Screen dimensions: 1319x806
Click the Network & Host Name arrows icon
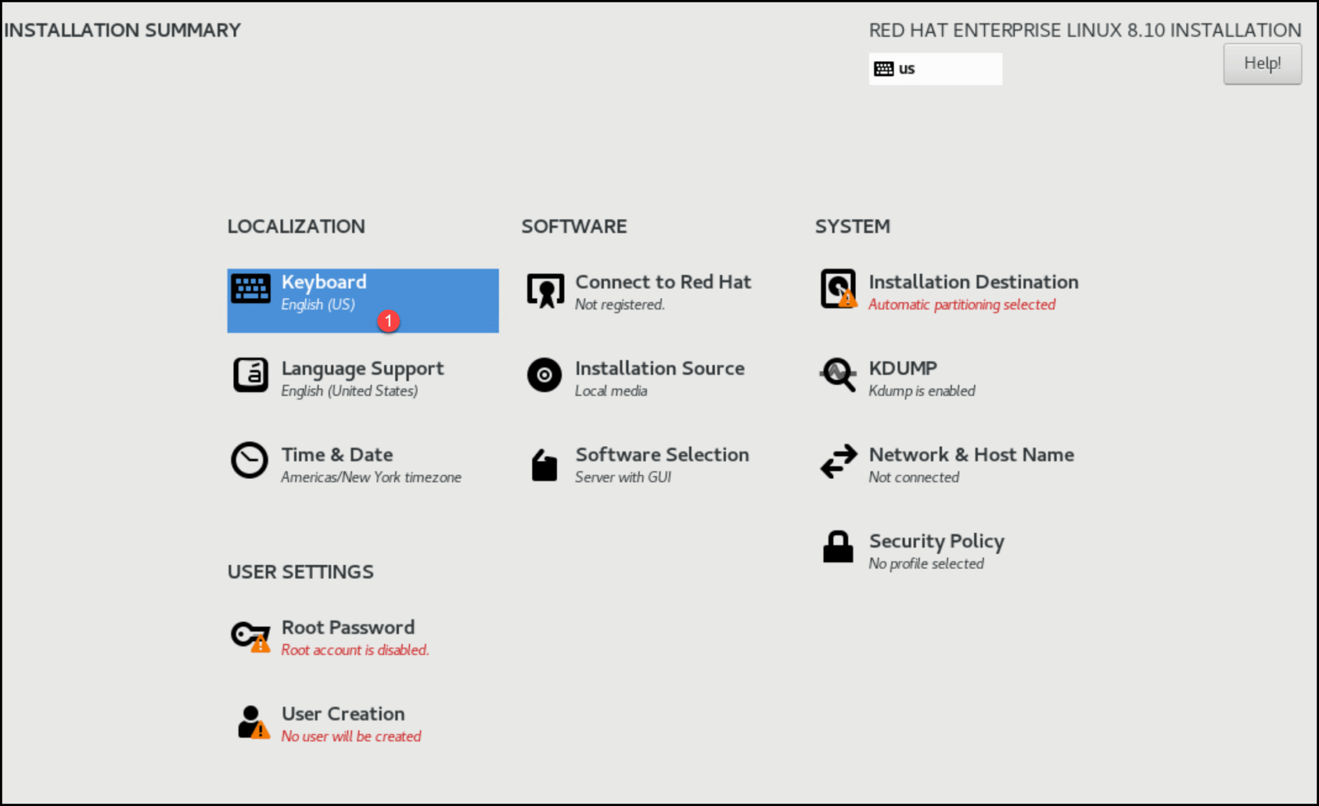click(838, 462)
